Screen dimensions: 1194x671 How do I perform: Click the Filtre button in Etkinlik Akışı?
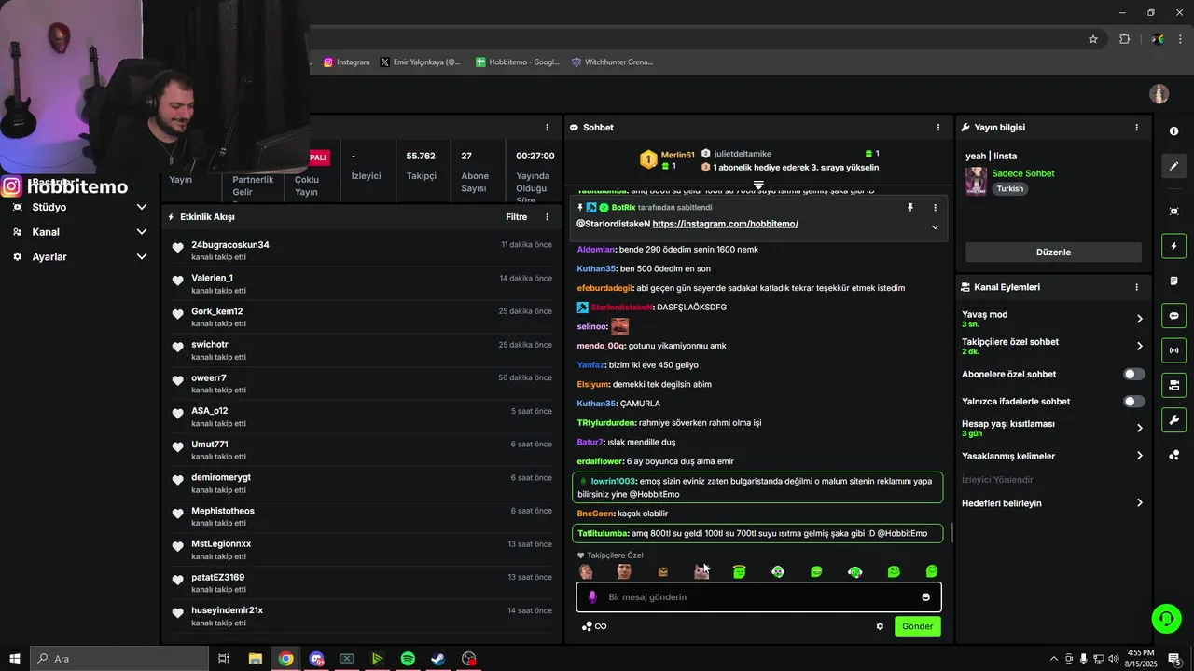(516, 217)
